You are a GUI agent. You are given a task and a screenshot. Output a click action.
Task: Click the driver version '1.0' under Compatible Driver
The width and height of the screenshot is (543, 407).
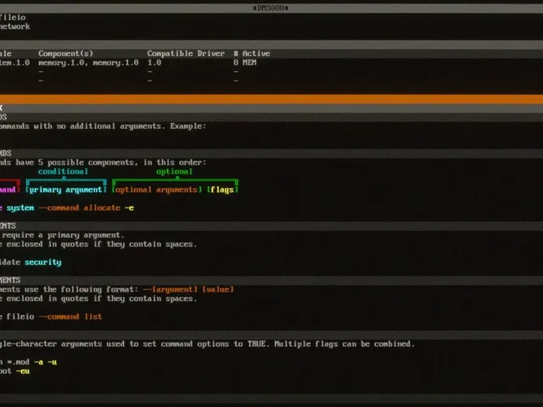[x=154, y=63]
